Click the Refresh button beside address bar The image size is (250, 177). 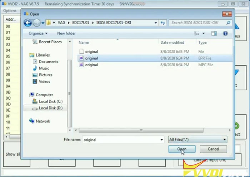click(x=163, y=23)
